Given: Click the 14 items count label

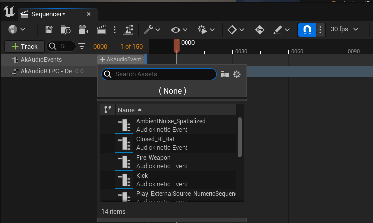Looking at the screenshot, I should pos(114,212).
